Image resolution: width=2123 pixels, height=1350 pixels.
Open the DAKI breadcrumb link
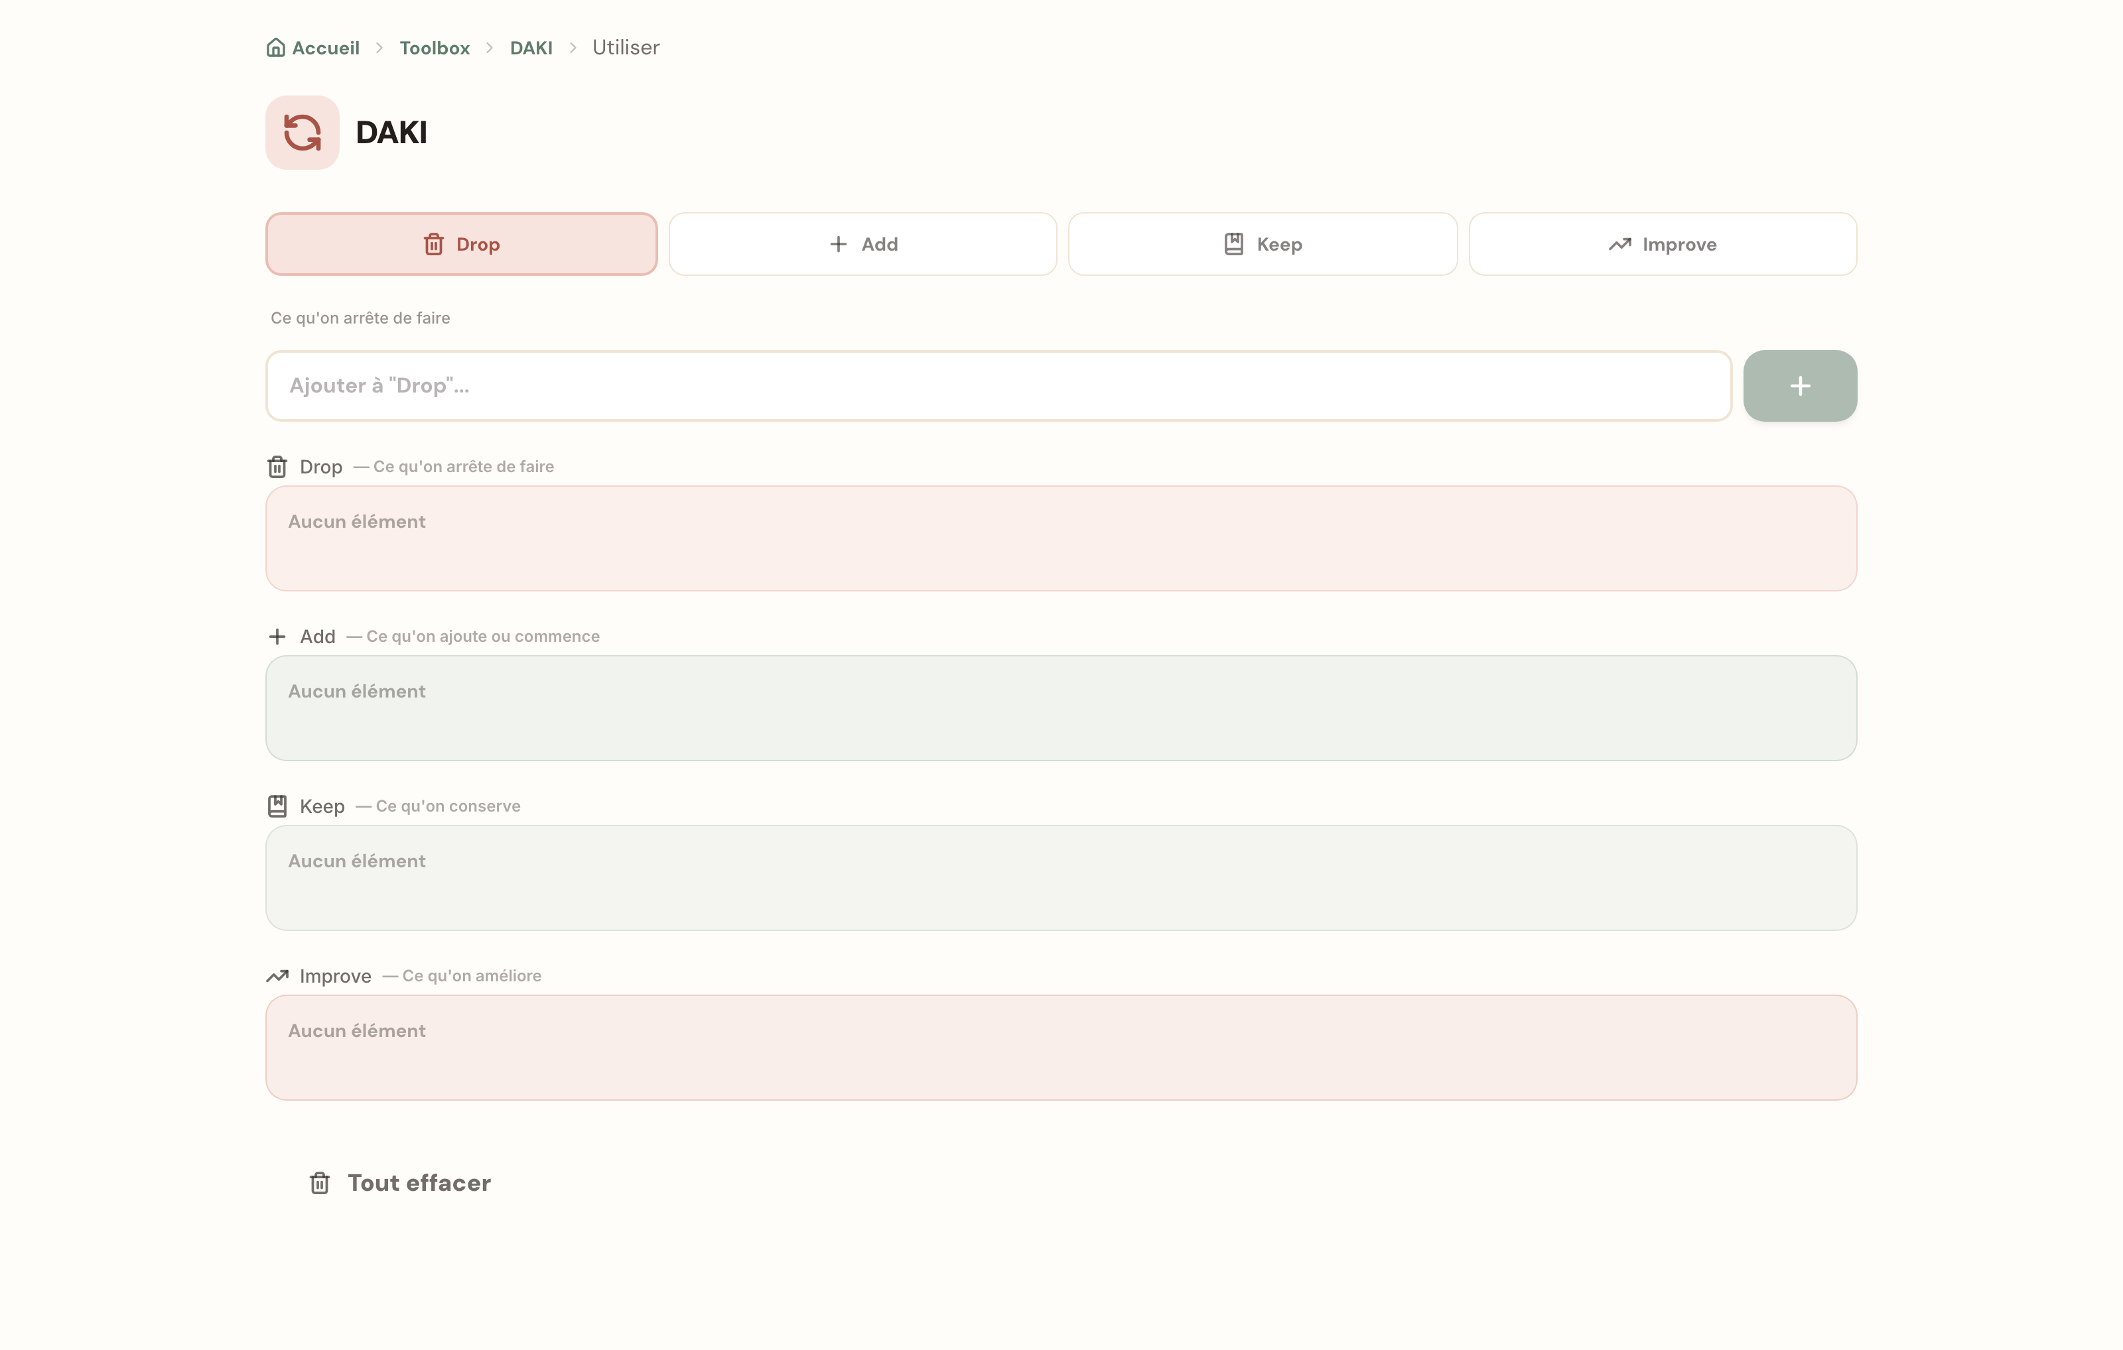coord(531,48)
